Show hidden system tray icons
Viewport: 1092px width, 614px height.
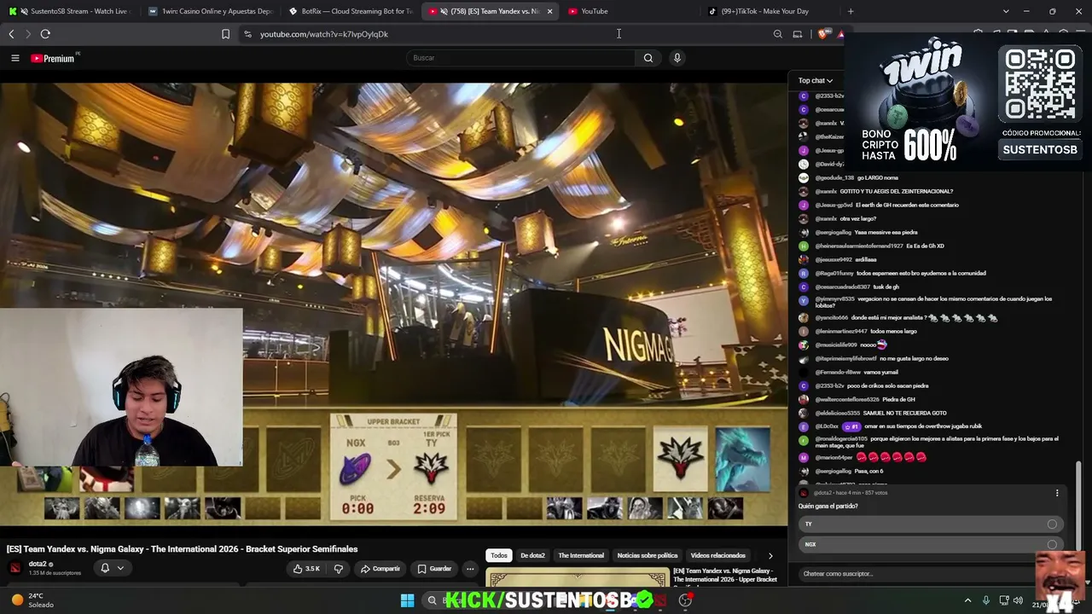pyautogui.click(x=967, y=600)
